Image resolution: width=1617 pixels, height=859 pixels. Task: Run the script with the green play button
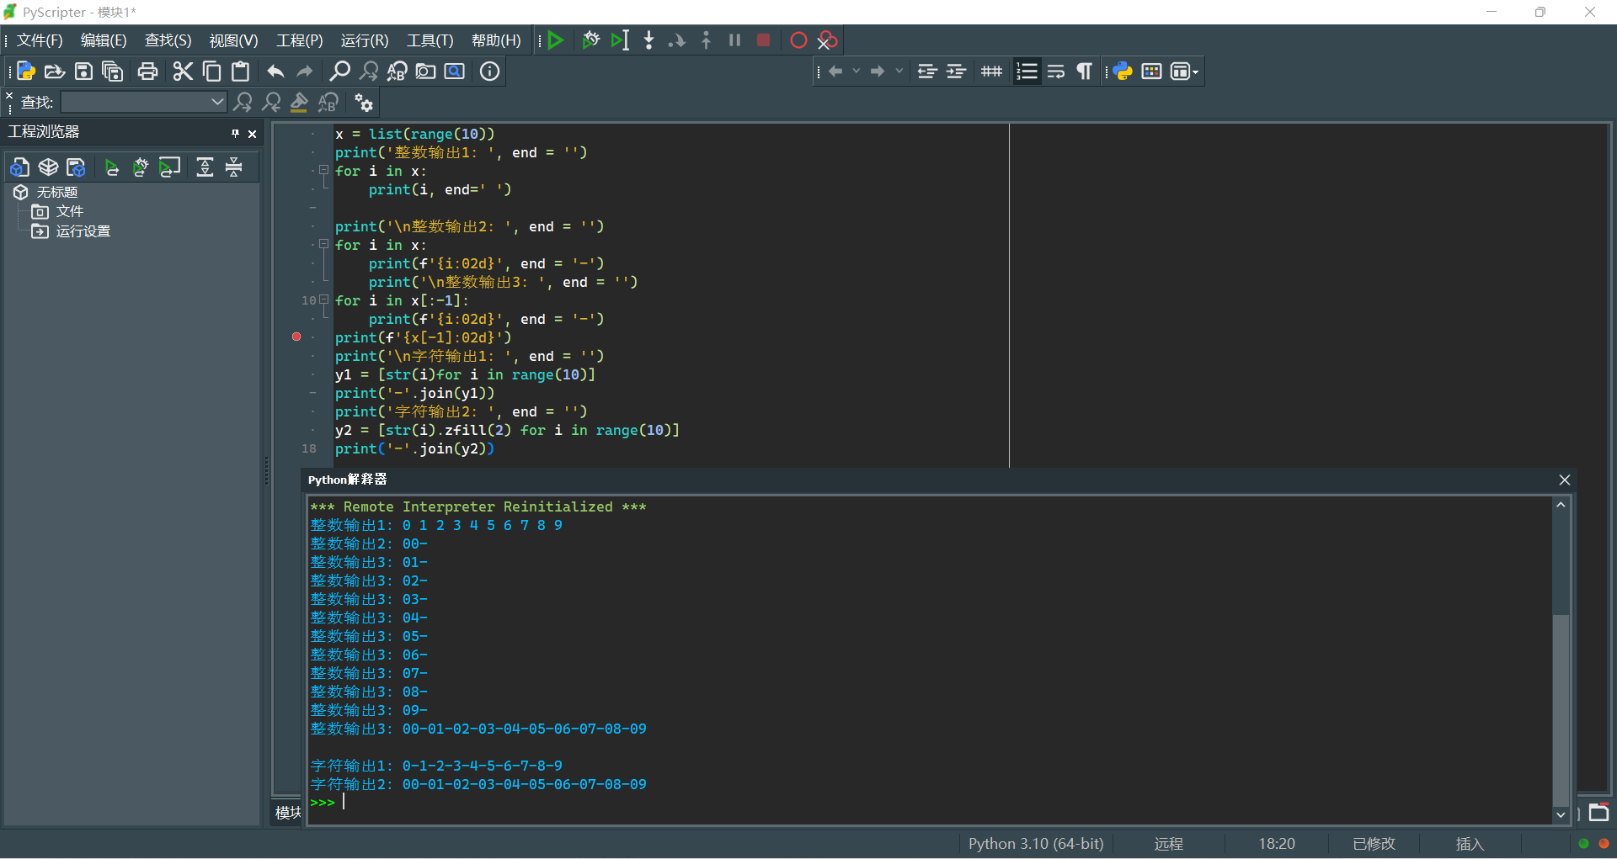(555, 40)
